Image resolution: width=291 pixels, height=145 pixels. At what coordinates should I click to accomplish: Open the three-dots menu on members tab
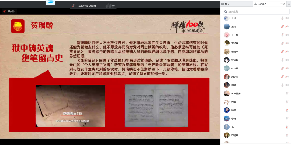coord(282,4)
